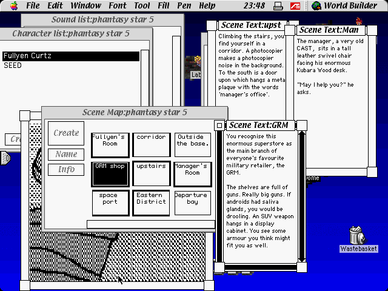This screenshot has width=388, height=291.
Task: Click the Info button in Scene Map
Action: click(66, 170)
